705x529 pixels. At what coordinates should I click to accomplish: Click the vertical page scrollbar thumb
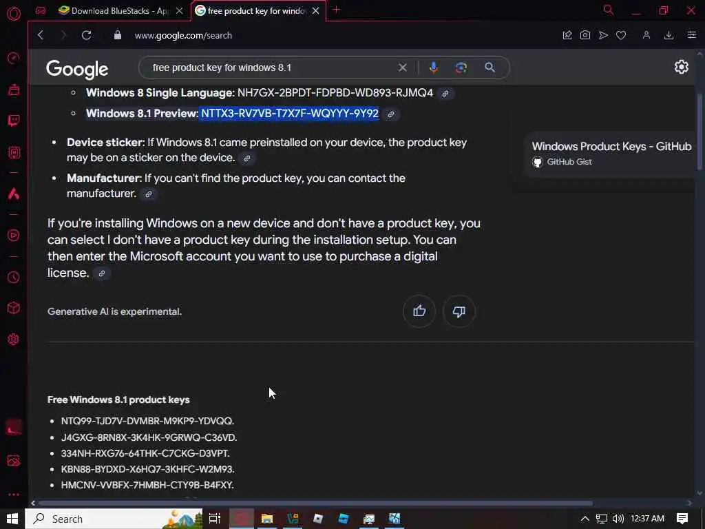pyautogui.click(x=699, y=132)
